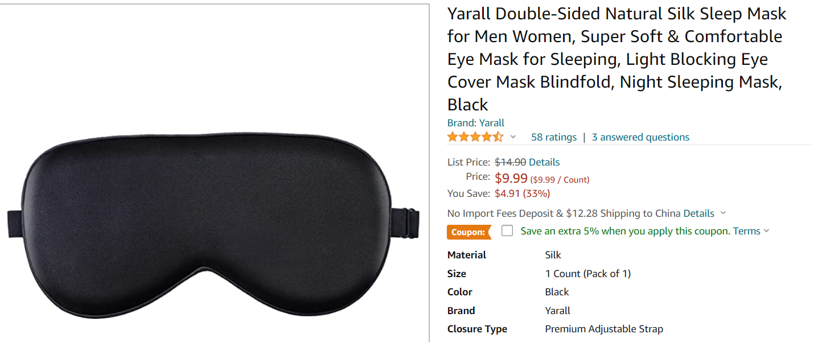Check the coupon checkbox to save 5%
818x342 pixels.
pyautogui.click(x=507, y=230)
